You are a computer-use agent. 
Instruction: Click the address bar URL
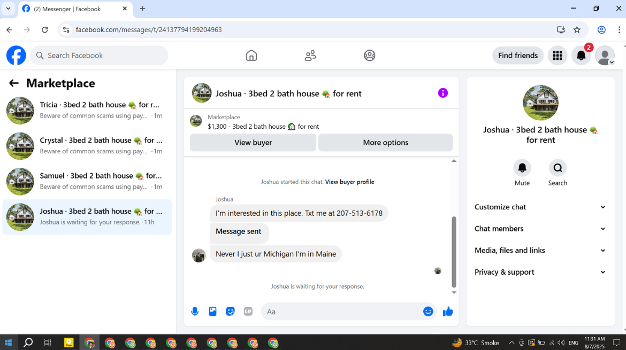[149, 29]
